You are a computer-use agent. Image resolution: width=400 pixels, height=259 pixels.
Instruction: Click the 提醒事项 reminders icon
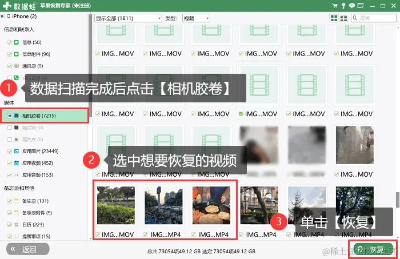point(17,236)
